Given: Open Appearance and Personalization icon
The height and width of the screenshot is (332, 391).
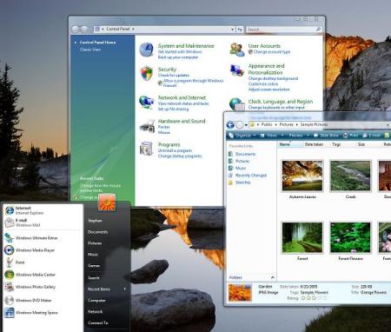Looking at the screenshot, I should [237, 70].
